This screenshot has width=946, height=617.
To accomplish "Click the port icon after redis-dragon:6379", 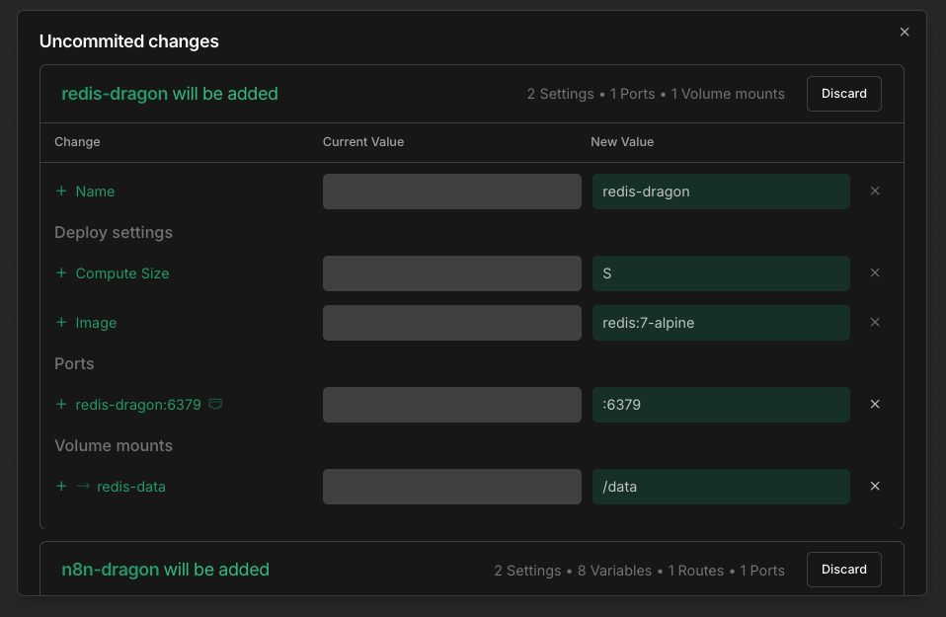I will tap(215, 404).
